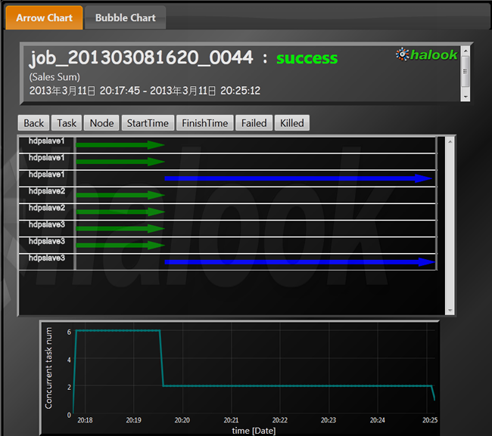Click the Concurrent task num axis label
The height and width of the screenshot is (436, 492).
[48, 368]
